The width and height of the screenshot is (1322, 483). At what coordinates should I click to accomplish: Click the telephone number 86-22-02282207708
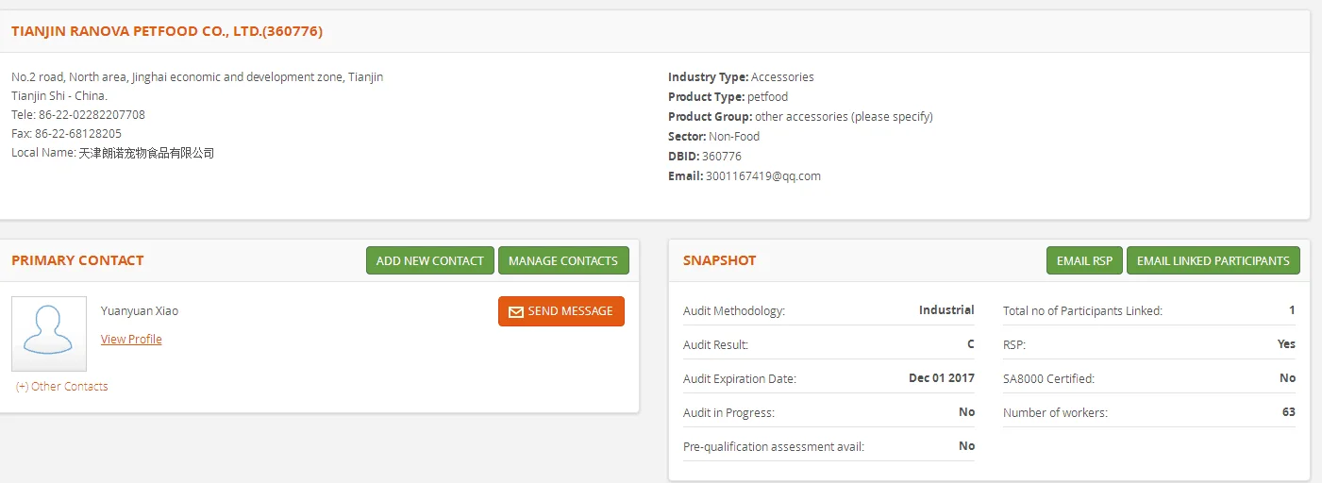pos(92,115)
